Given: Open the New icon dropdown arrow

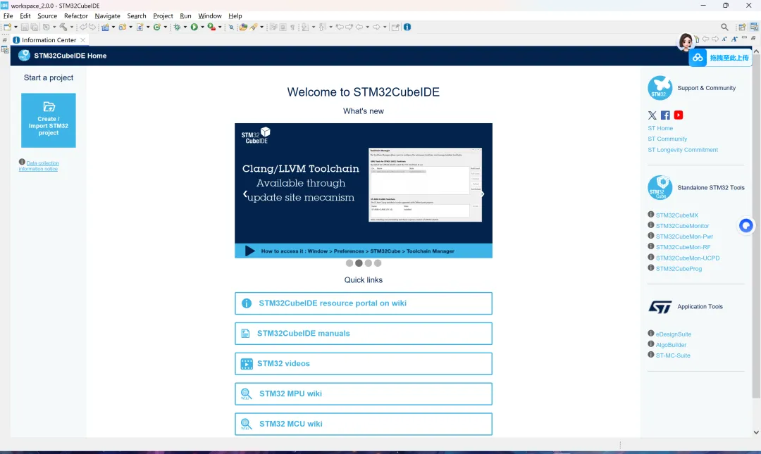Looking at the screenshot, I should (16, 27).
